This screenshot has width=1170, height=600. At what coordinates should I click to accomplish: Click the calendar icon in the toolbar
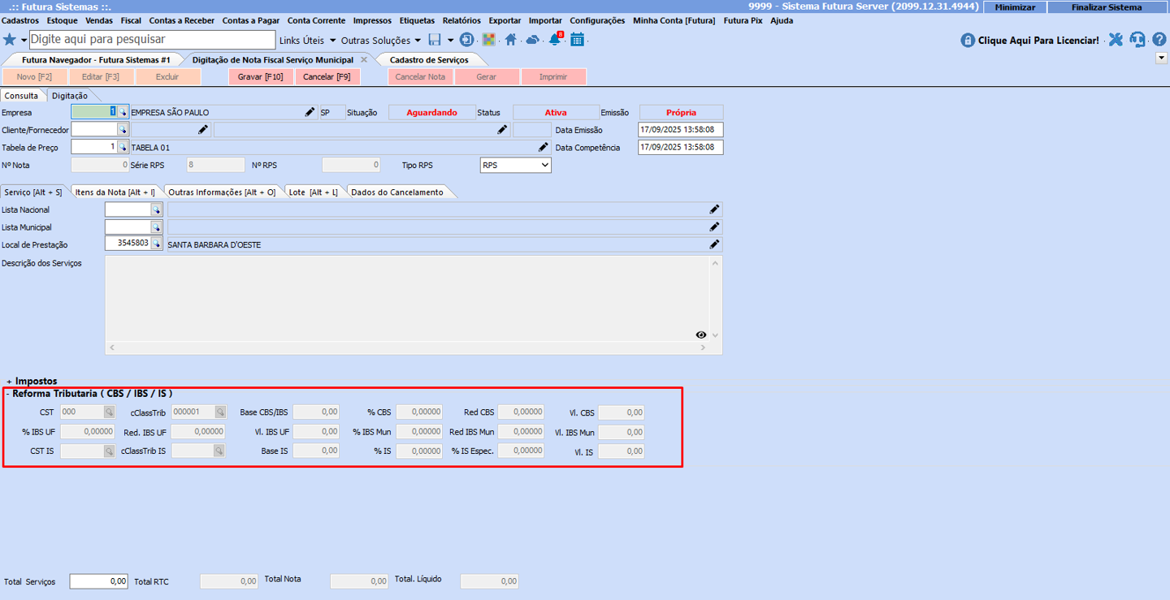(577, 40)
